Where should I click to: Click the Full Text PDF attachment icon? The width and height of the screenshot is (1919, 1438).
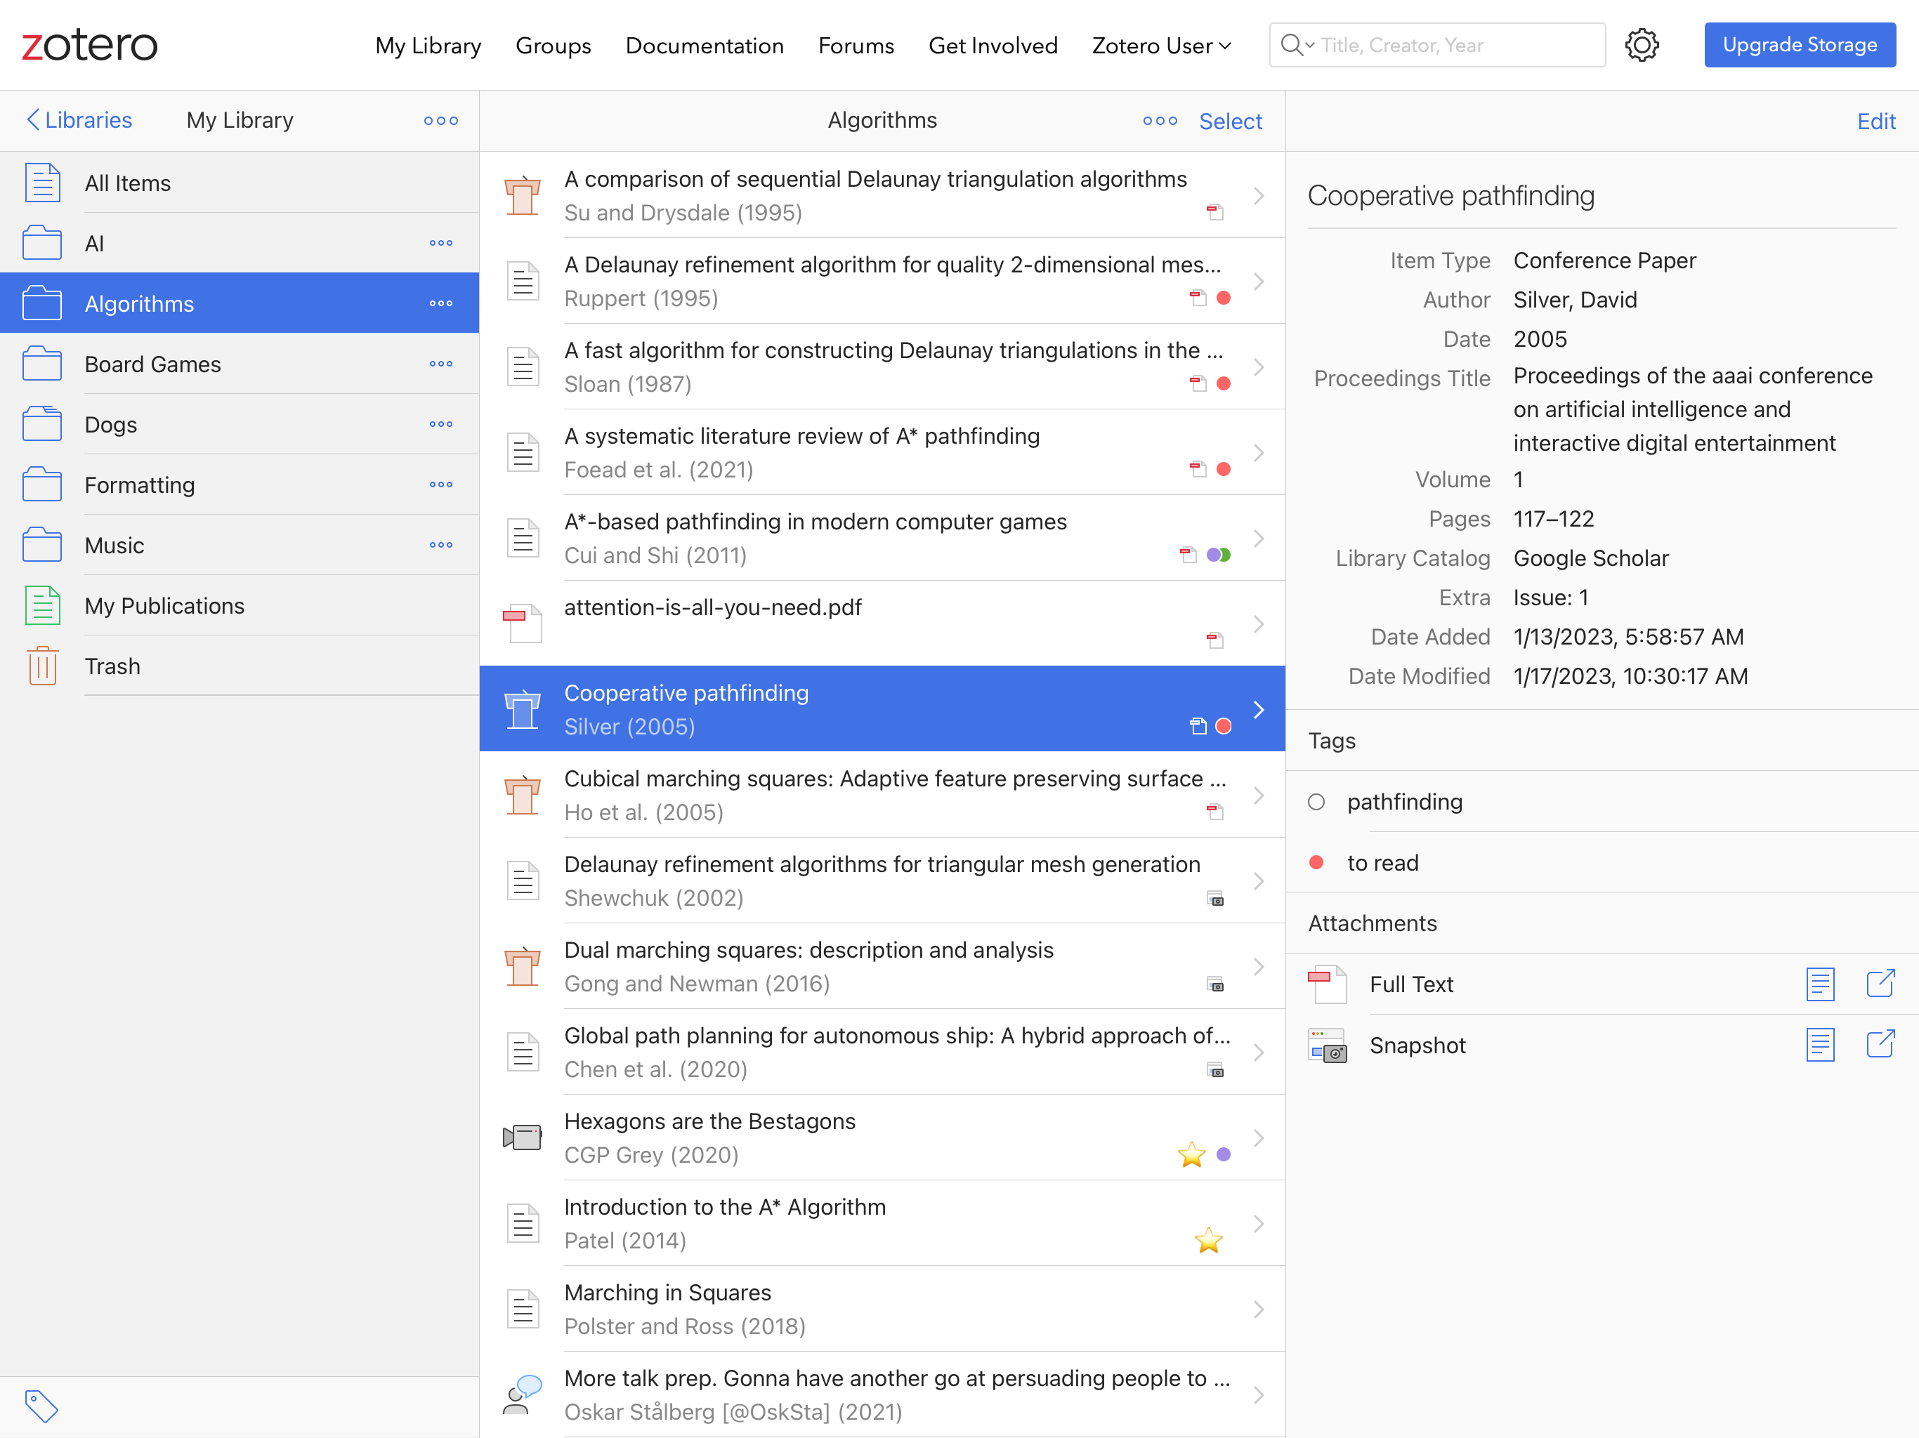pyautogui.click(x=1326, y=984)
